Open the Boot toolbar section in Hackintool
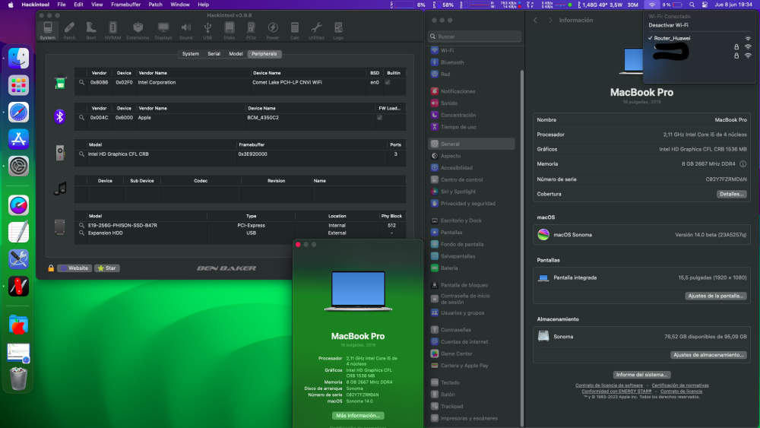760x428 pixels. point(91,30)
